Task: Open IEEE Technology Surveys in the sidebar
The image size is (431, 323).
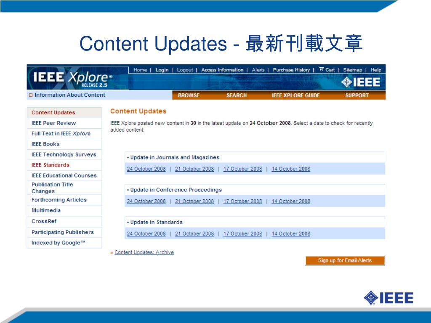Action: pos(64,154)
